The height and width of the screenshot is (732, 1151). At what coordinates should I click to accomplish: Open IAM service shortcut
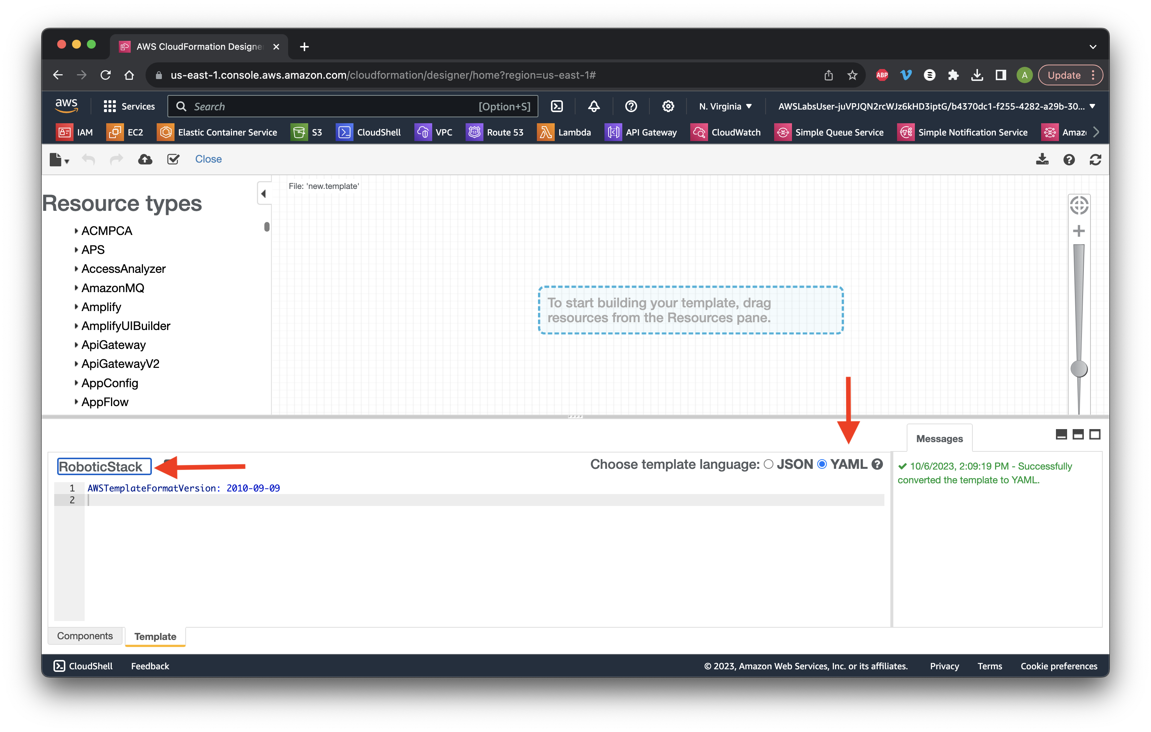(x=75, y=133)
